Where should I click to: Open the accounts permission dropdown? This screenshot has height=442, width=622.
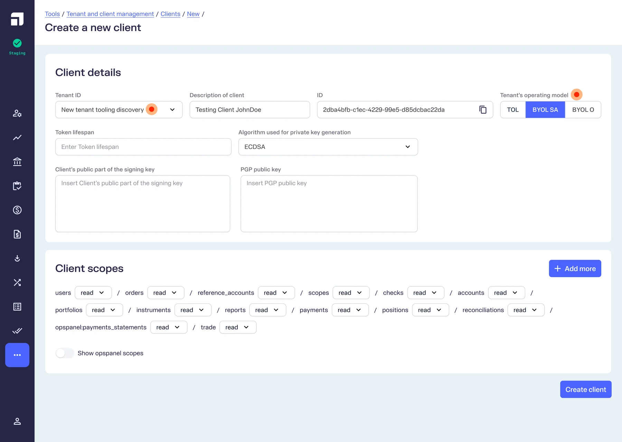507,293
